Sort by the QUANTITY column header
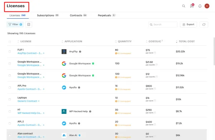 [x=123, y=41]
